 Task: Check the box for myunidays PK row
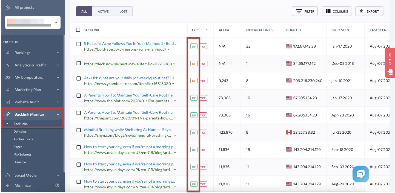pyautogui.click(x=79, y=165)
